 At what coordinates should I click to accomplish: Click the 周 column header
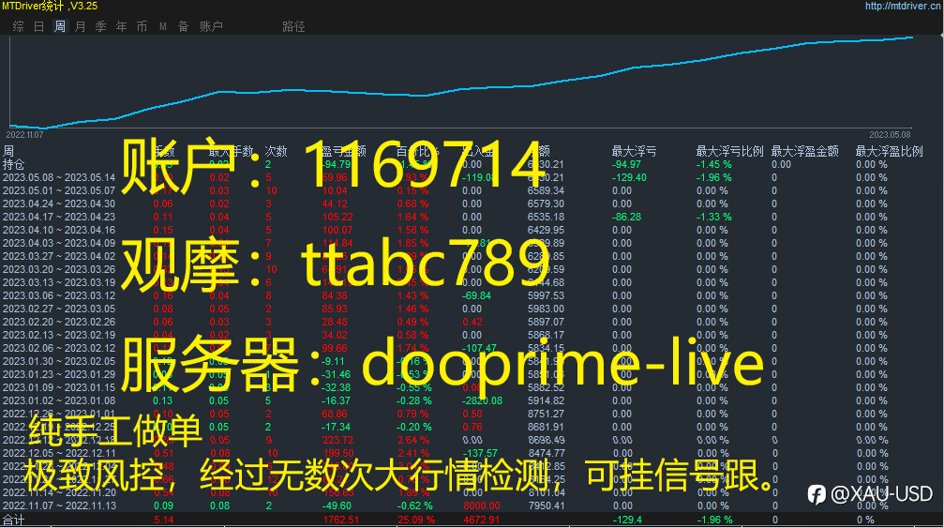point(8,151)
